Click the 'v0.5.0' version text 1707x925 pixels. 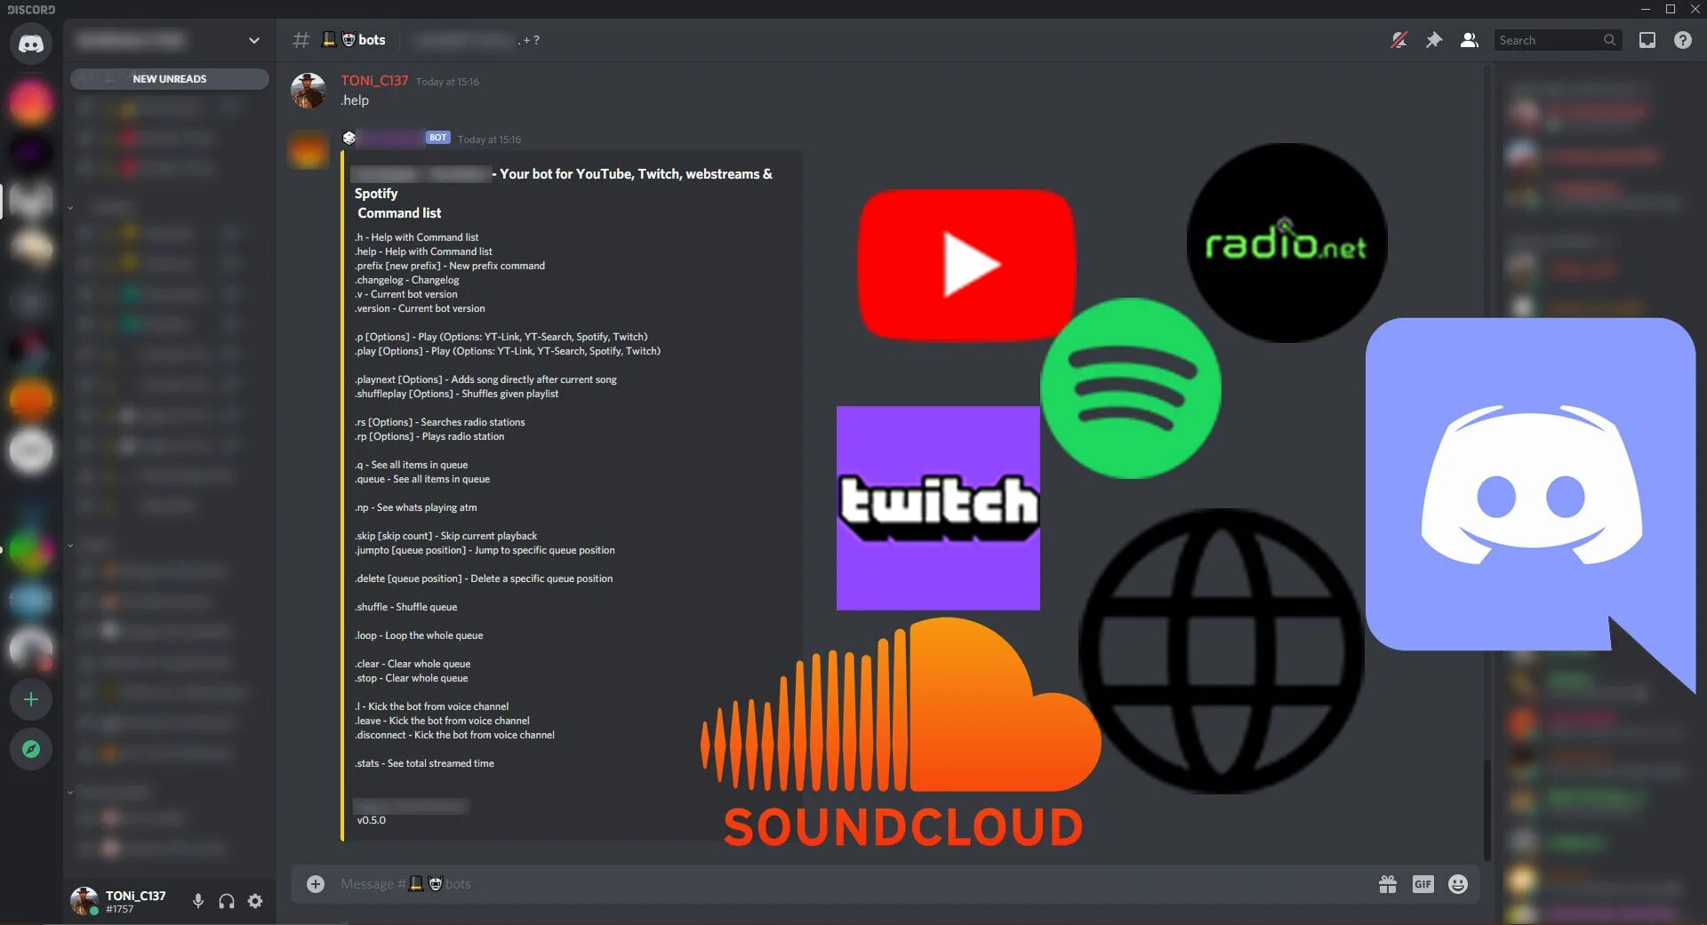click(372, 820)
